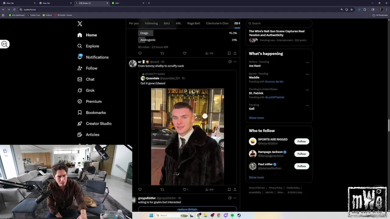Open options for Waddle trend
The width and height of the screenshot is (390, 219).
pos(307,74)
